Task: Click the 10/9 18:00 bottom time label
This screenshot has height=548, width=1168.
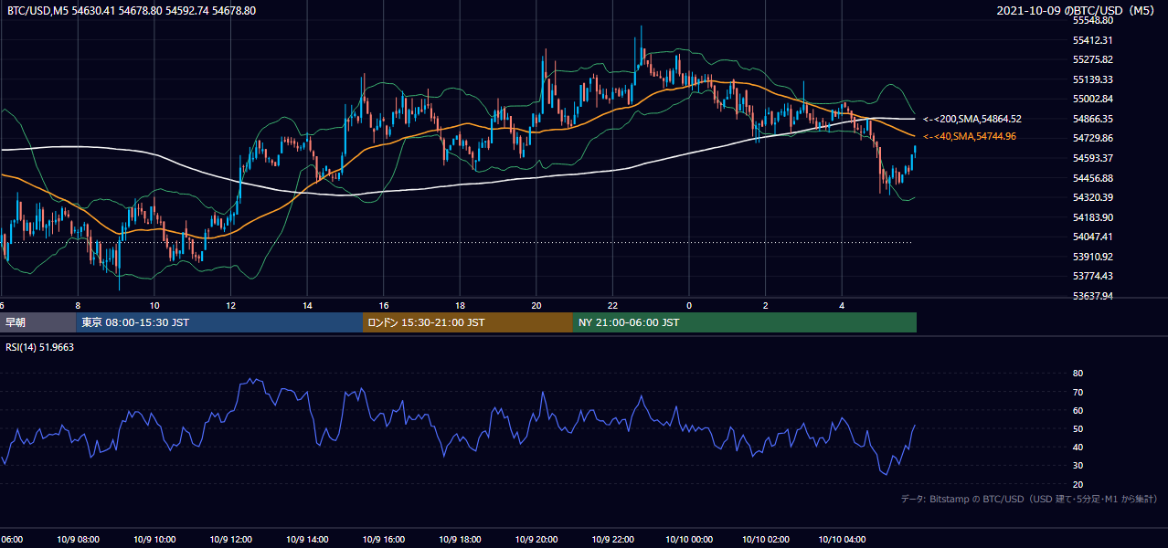Action: [461, 539]
